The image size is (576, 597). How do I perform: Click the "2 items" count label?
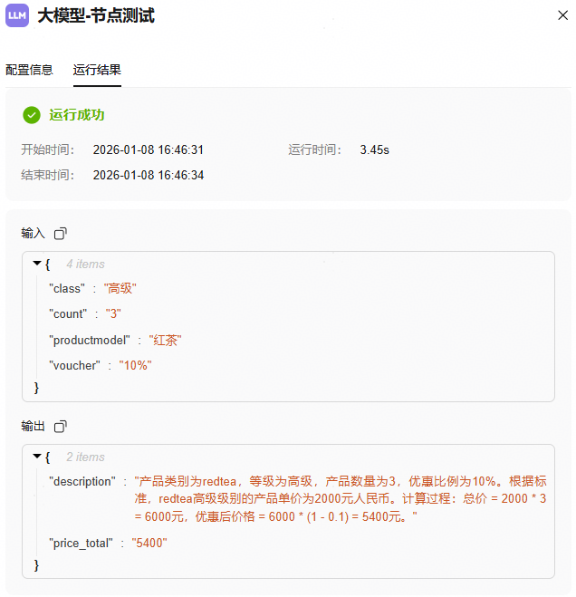point(85,457)
